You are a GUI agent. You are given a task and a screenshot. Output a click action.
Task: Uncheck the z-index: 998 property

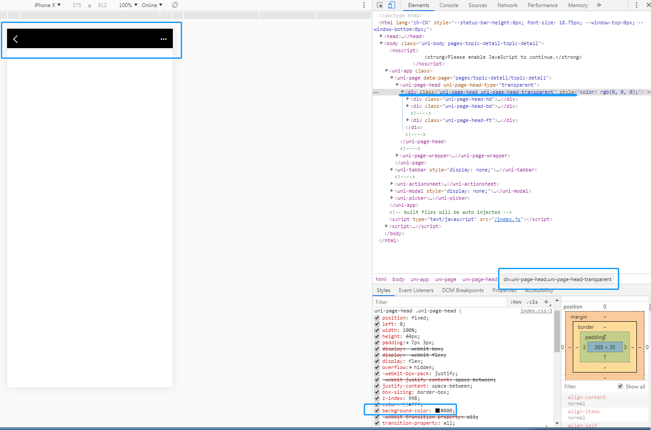[x=377, y=398]
